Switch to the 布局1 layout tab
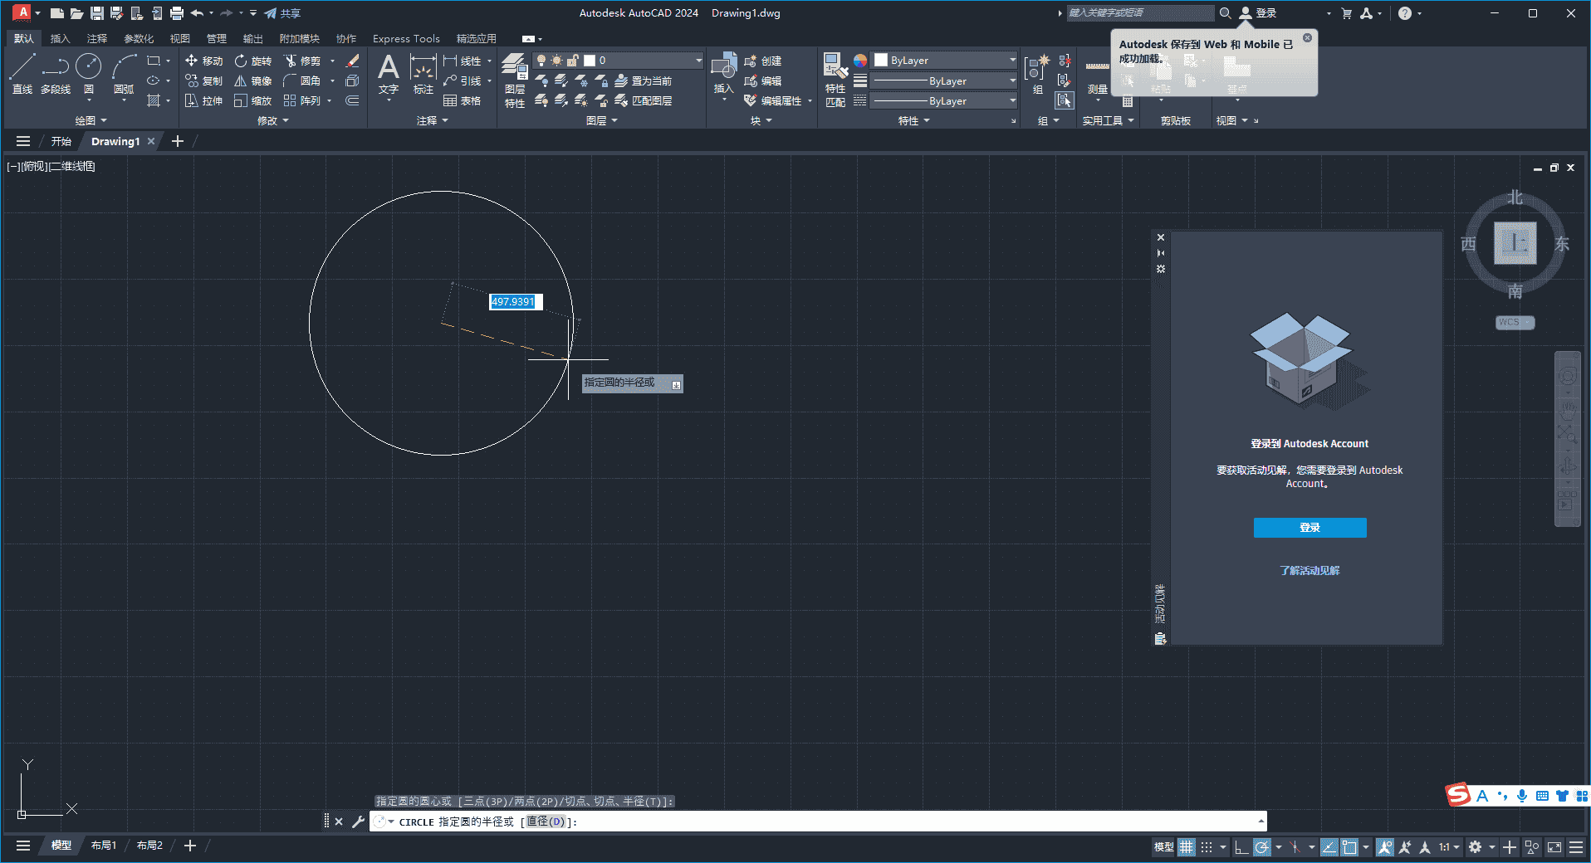 pos(103,845)
